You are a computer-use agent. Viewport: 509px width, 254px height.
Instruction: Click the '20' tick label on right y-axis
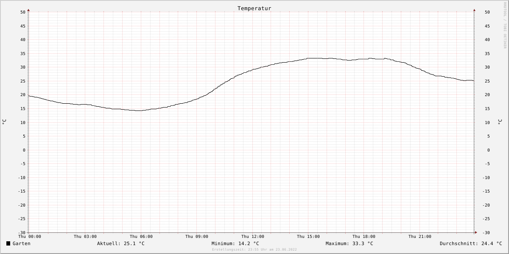coord(487,95)
